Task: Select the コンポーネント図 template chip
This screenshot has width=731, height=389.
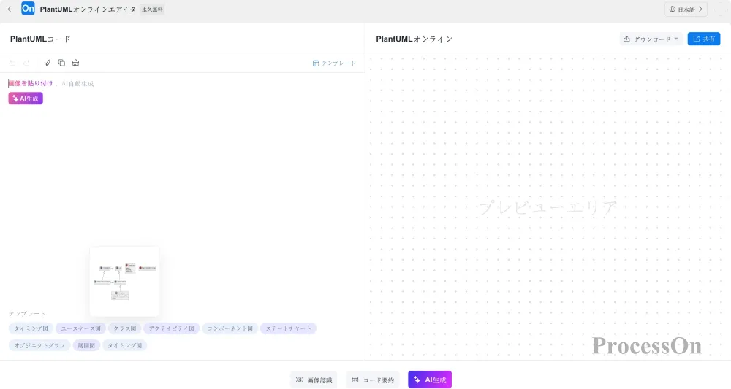Action: coord(230,328)
